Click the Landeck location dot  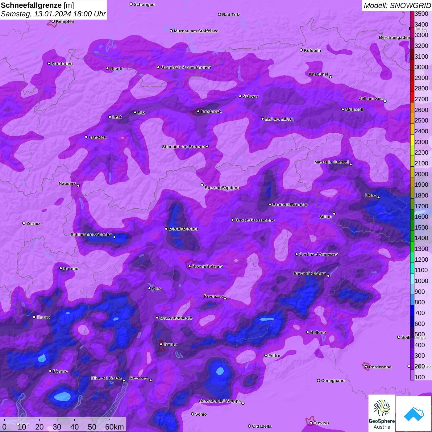[x=86, y=137]
